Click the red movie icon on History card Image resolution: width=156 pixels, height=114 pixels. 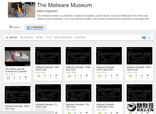pyautogui.click(x=8, y=78)
